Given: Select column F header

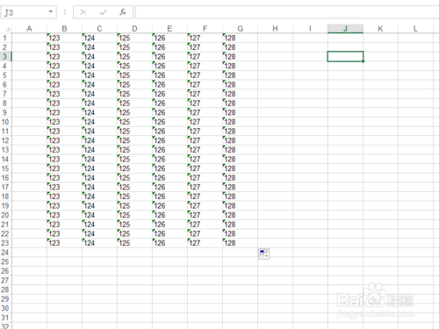Looking at the screenshot, I should [205, 29].
